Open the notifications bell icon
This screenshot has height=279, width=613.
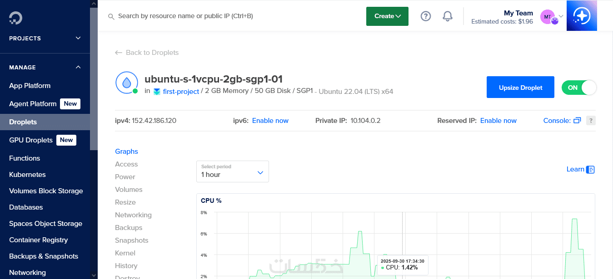point(448,16)
